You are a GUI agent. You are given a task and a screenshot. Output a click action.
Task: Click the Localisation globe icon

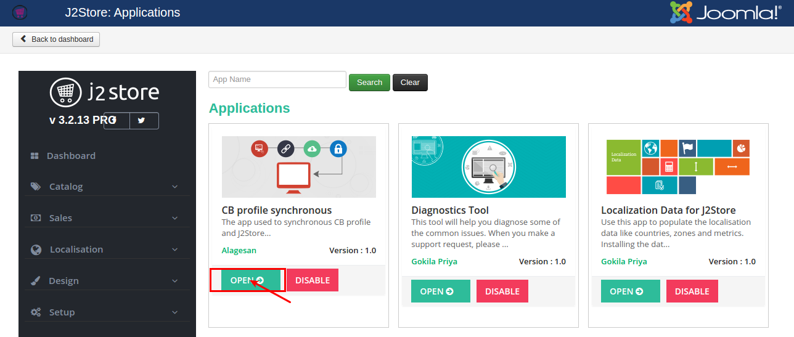(x=36, y=250)
